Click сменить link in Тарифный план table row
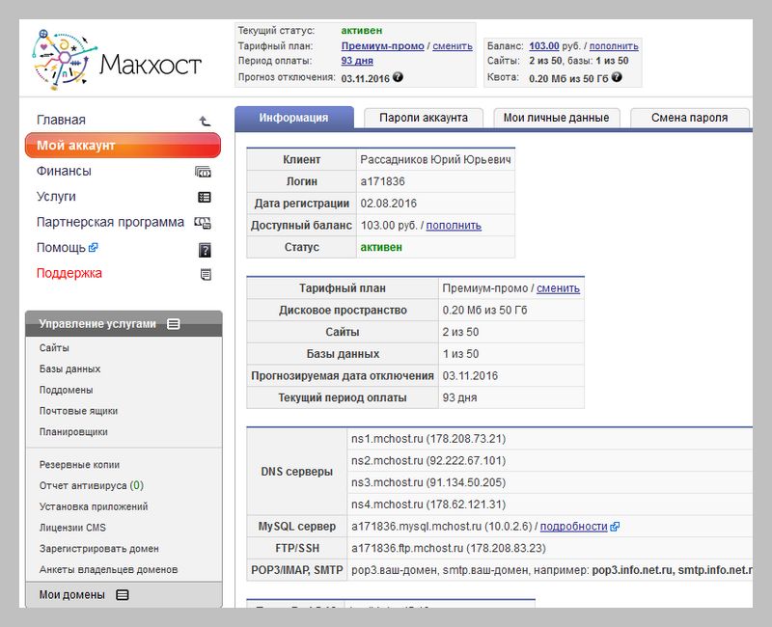Image resolution: width=772 pixels, height=627 pixels. 558,288
